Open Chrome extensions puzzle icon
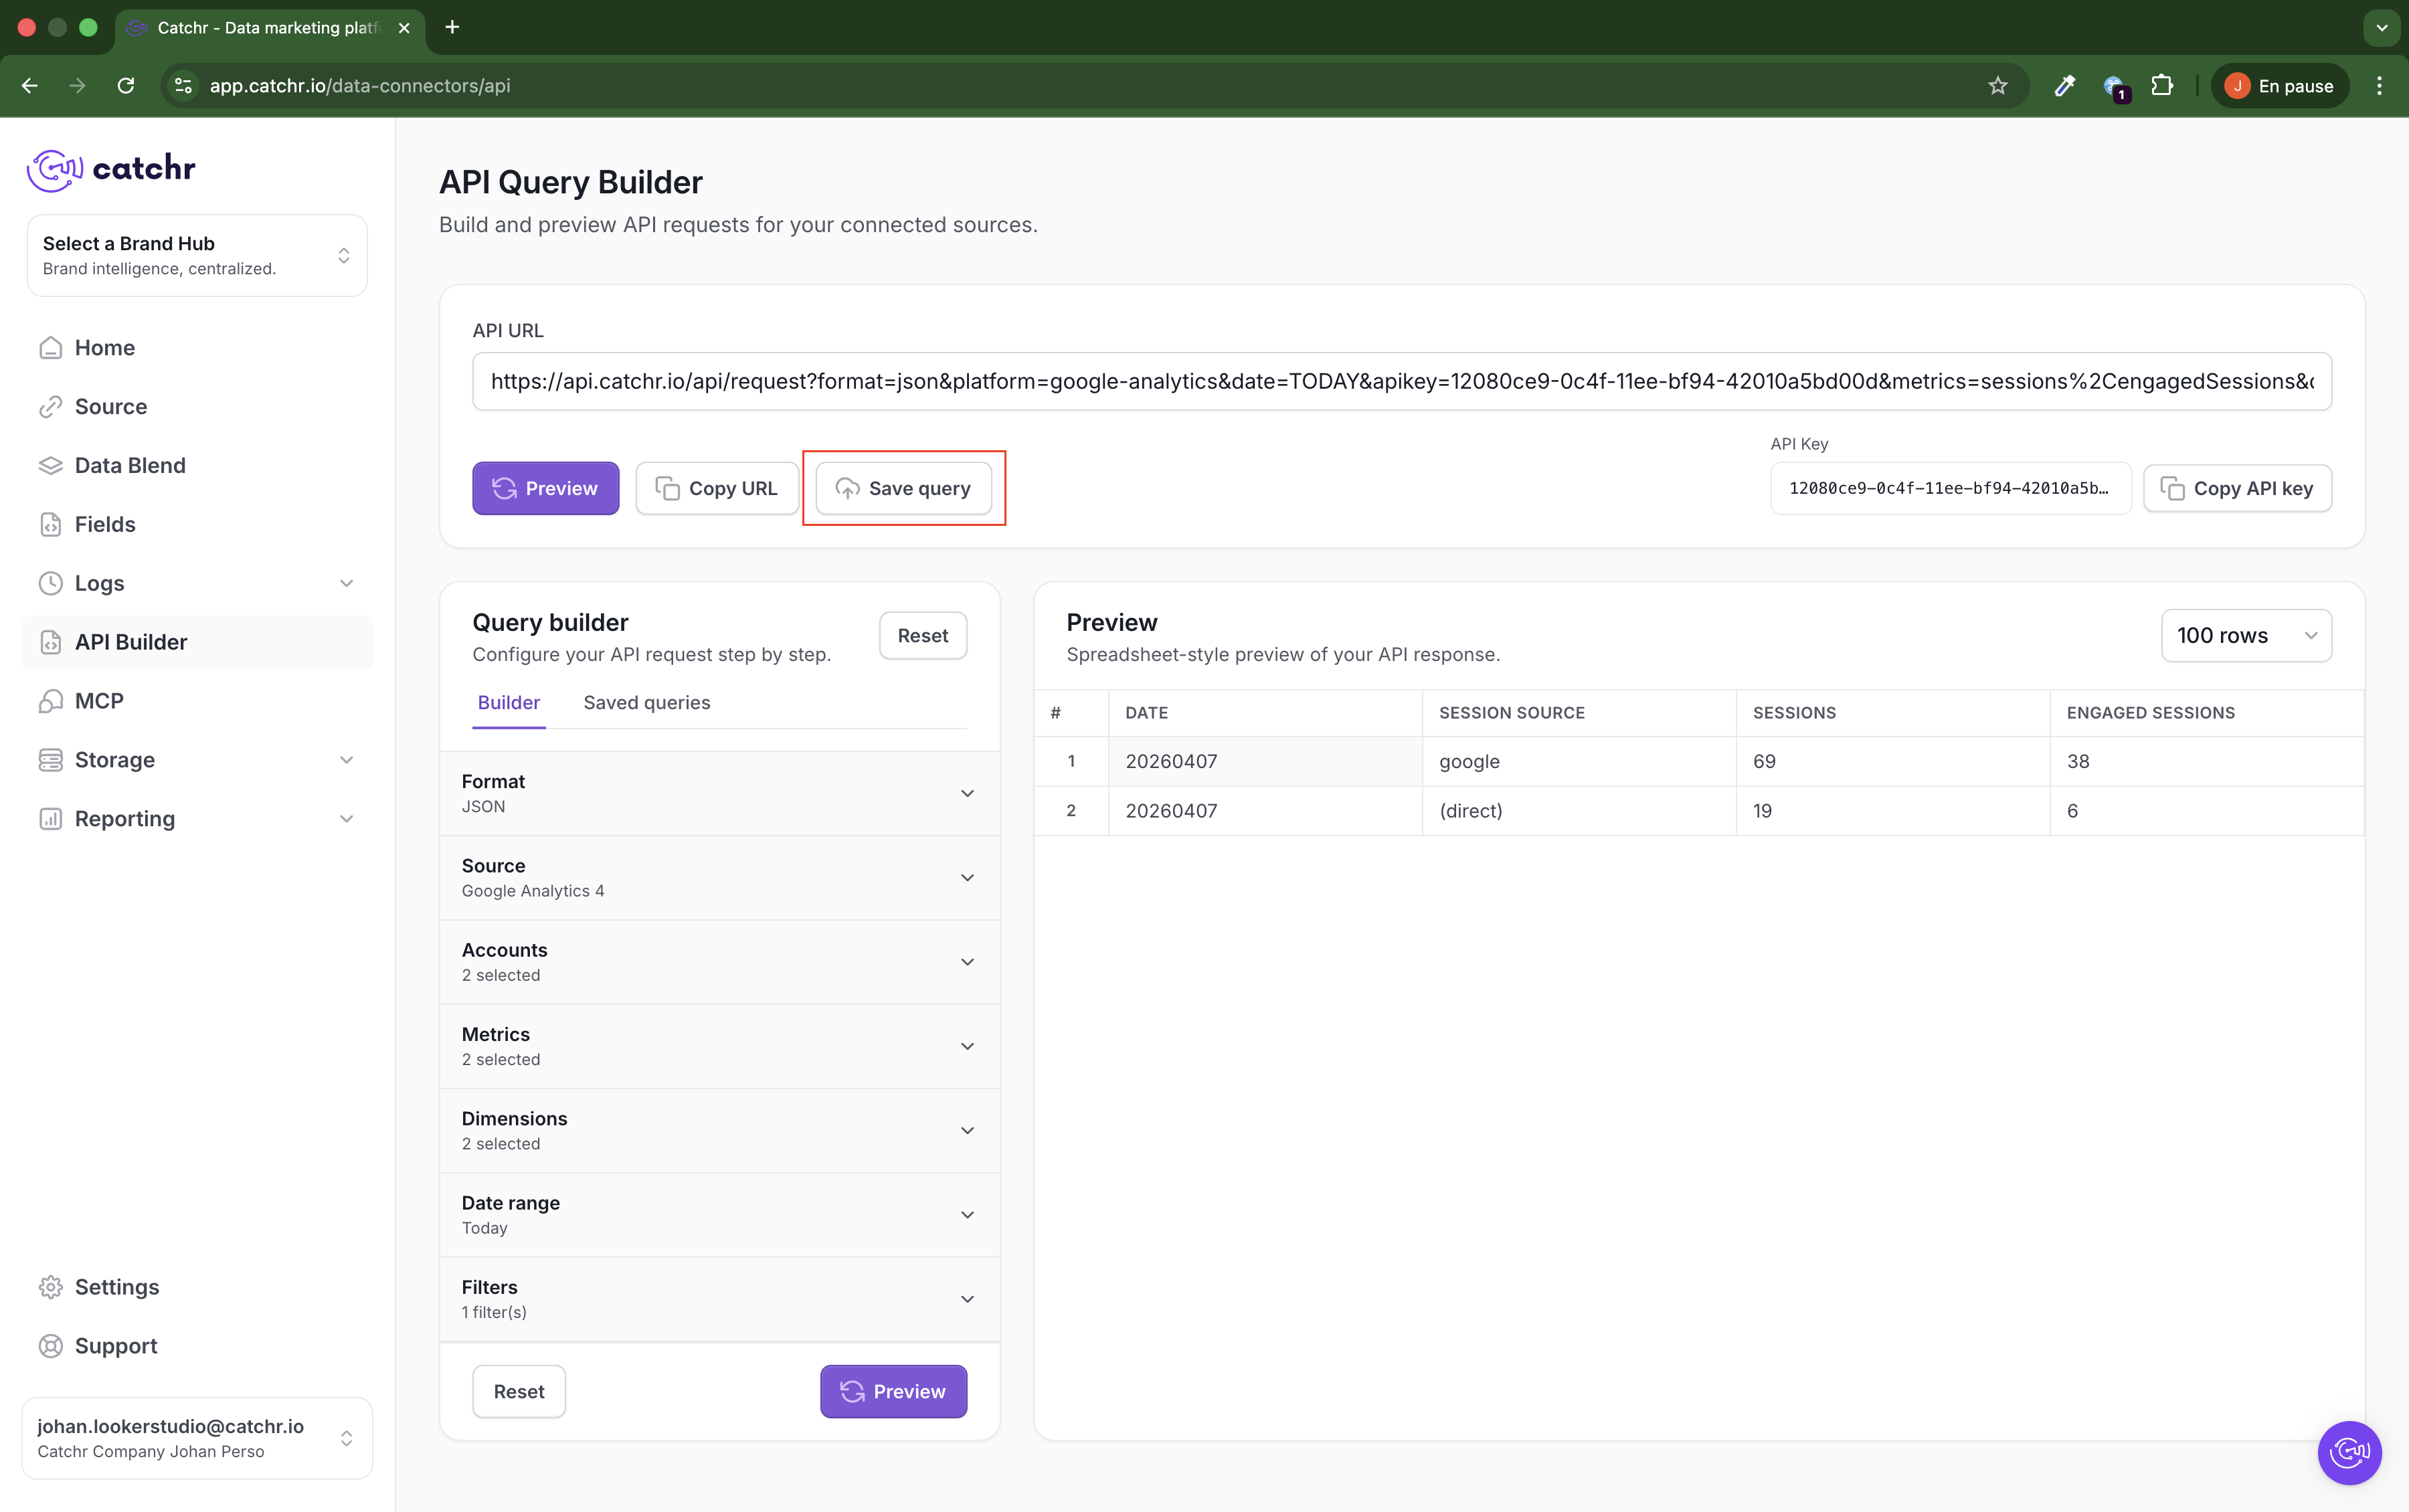This screenshot has width=2409, height=1512. tap(2161, 86)
